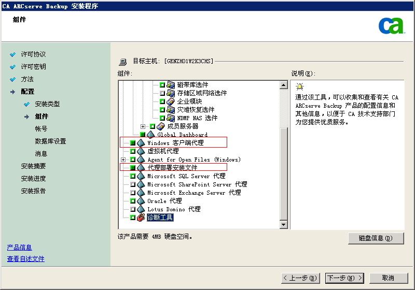Click the target host computer icon
This screenshot has height=290, width=415.
(x=122, y=62)
